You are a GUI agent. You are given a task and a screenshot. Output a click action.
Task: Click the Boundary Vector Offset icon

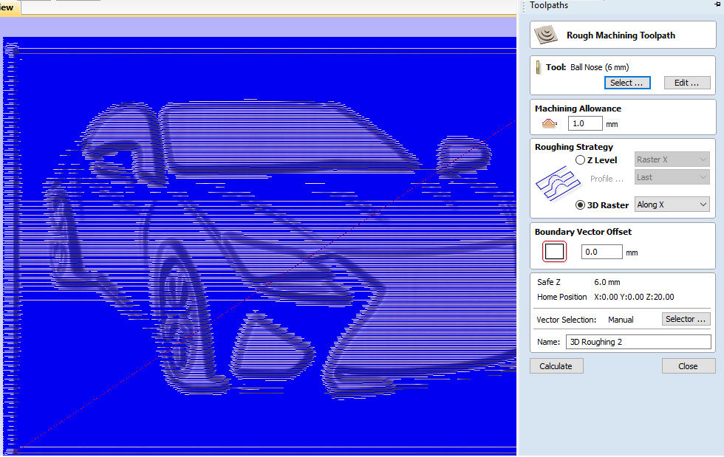pyautogui.click(x=554, y=252)
